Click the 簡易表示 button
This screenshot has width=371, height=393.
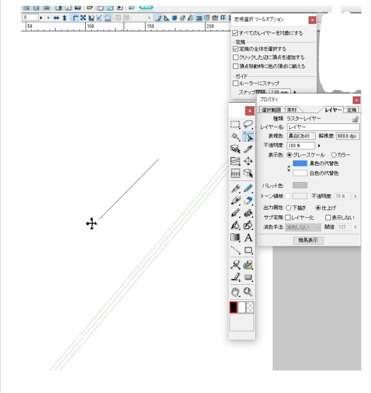[x=308, y=240]
